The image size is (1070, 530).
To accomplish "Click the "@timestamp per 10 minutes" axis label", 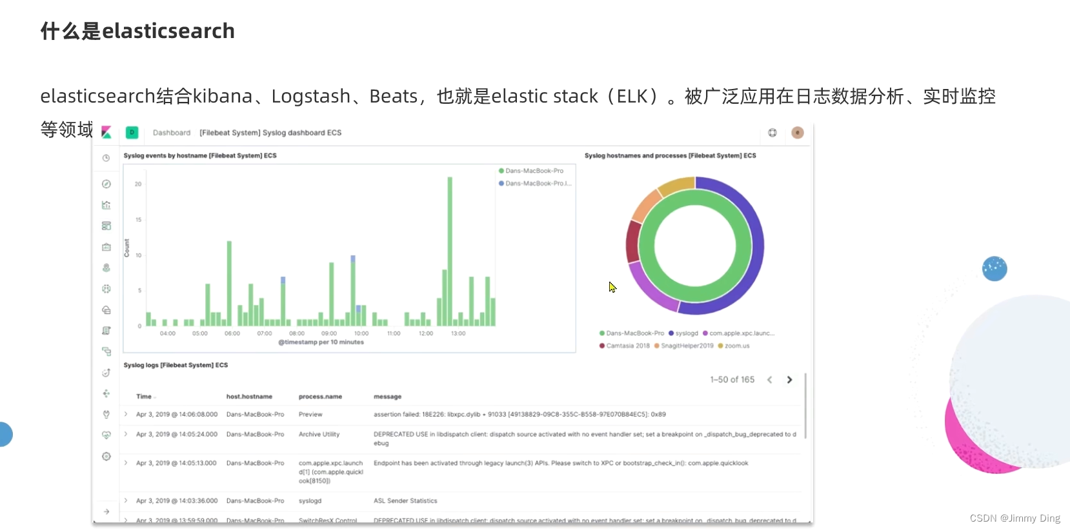I will [x=321, y=342].
